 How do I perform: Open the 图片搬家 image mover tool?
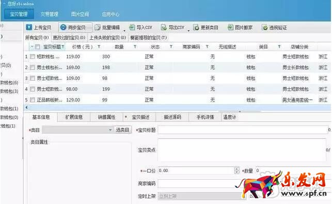(x=240, y=27)
